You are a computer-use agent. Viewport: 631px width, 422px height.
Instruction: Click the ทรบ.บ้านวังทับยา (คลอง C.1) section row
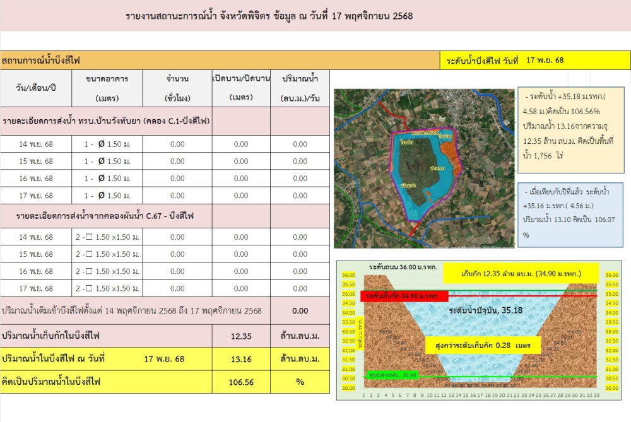click(107, 120)
